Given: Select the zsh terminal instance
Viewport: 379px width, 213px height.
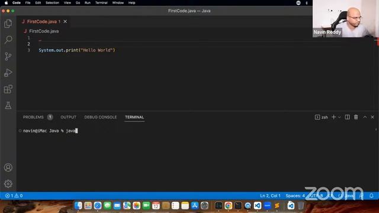Looking at the screenshot, I should 321,117.
